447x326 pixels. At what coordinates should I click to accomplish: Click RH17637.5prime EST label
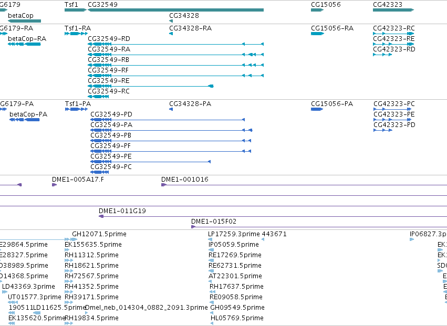tap(236, 287)
